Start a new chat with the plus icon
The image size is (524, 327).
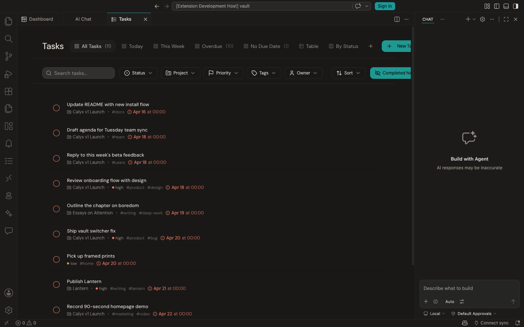[468, 19]
